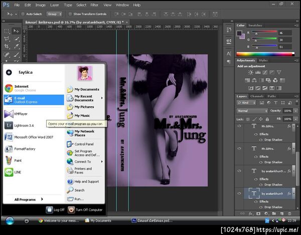Click the G value input field
The width and height of the screenshot is (301, 235).
285,40
